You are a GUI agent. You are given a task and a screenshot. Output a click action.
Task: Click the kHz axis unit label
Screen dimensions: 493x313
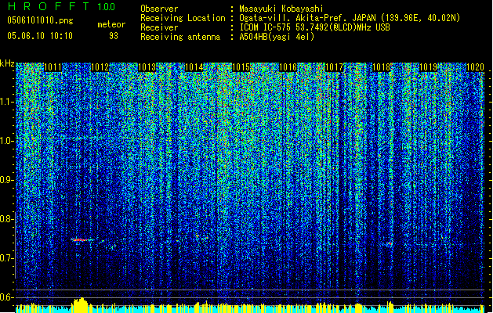pyautogui.click(x=7, y=63)
